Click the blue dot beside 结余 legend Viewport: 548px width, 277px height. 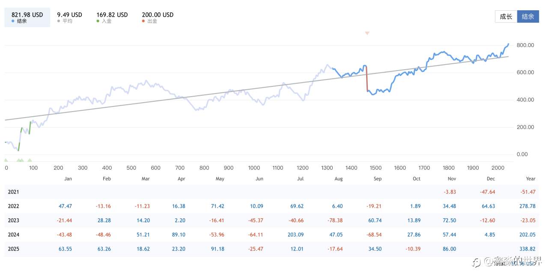[13, 21]
